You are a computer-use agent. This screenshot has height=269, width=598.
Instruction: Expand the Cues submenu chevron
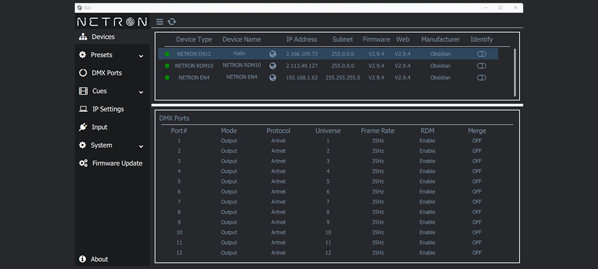click(141, 92)
